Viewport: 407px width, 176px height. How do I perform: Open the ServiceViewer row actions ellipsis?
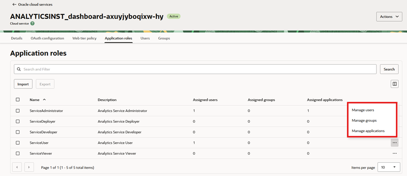394,153
